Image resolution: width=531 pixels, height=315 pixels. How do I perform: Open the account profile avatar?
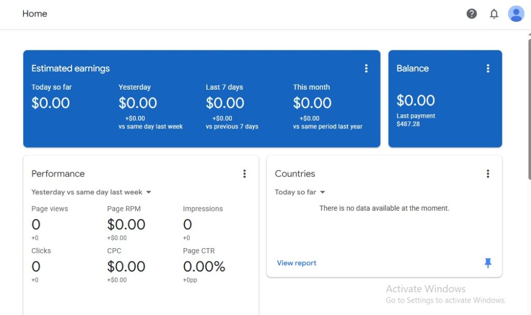[x=516, y=14]
